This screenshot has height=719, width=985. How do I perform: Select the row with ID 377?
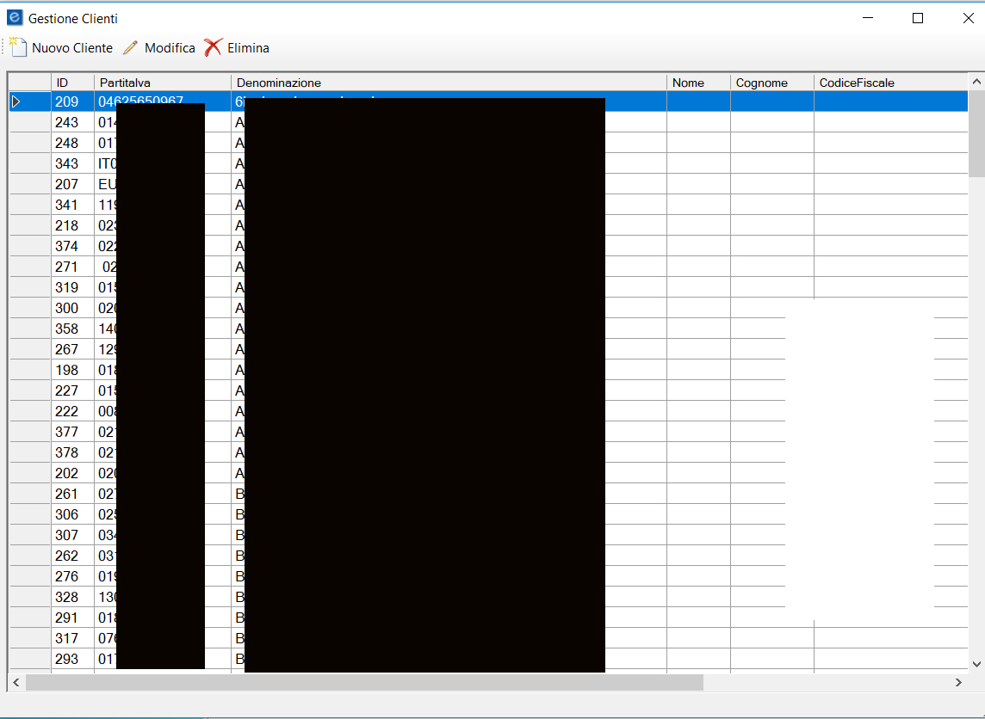[x=489, y=433]
